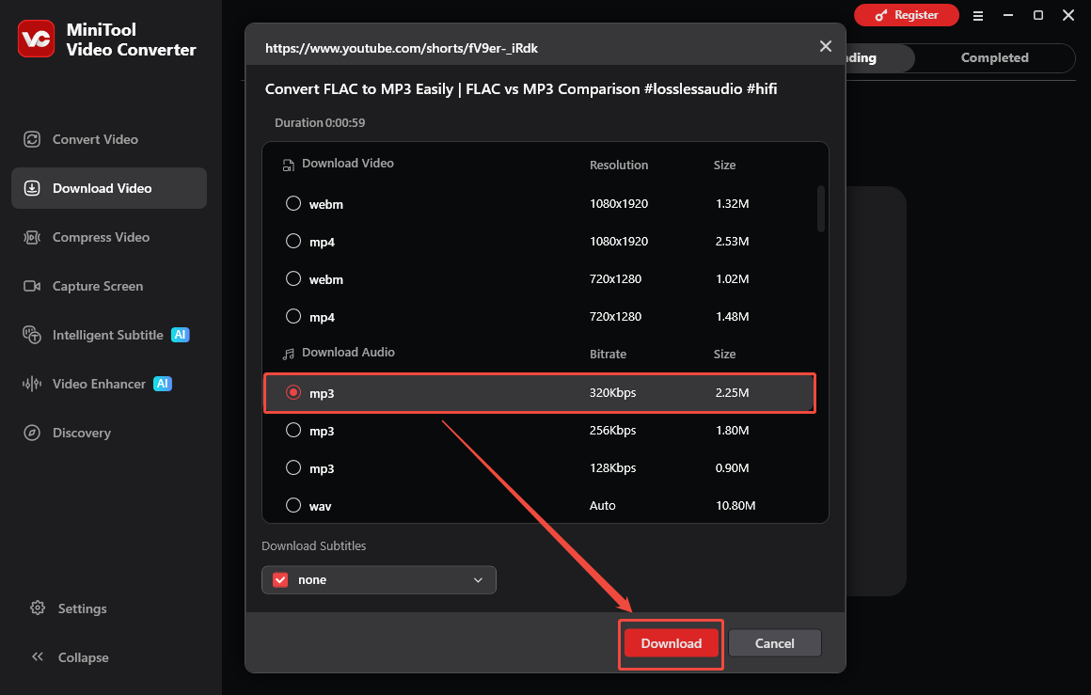Click the YouTube URL text in dialog header
Image resolution: width=1091 pixels, height=695 pixels.
[402, 48]
